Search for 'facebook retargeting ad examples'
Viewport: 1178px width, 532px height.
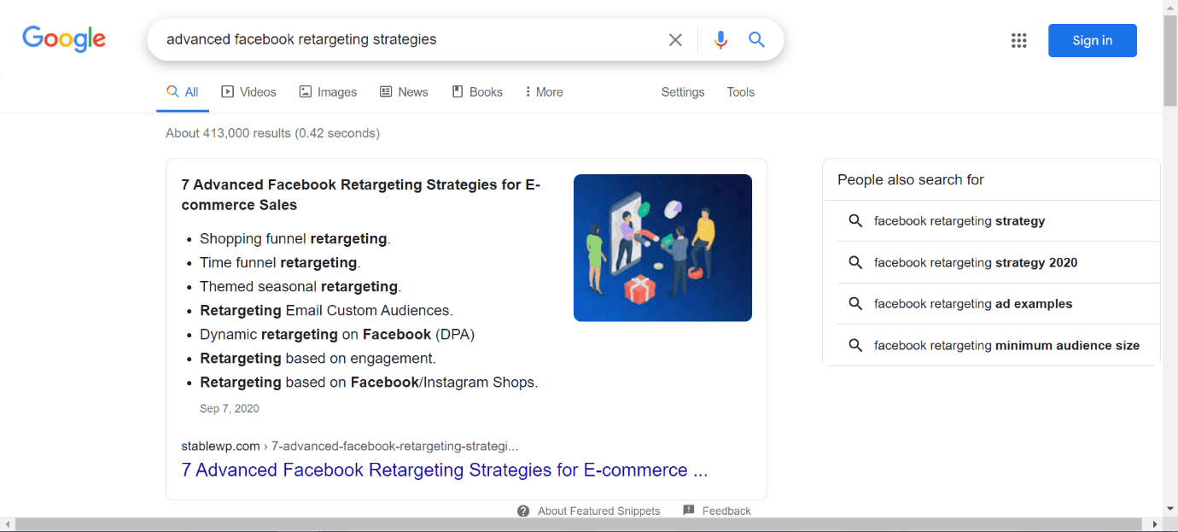973,304
